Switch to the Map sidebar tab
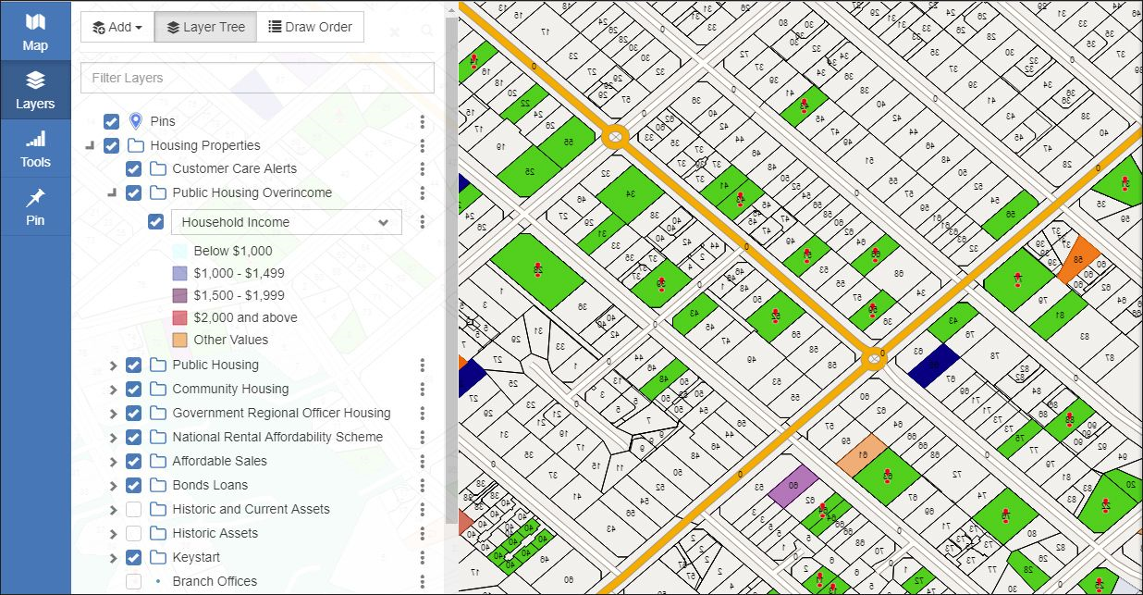This screenshot has height=595, width=1143. tap(35, 31)
